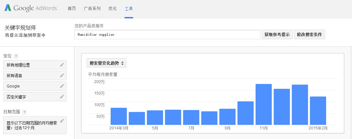Click the 2014年3月 bar in chart
352x139 pixels.
[119, 116]
